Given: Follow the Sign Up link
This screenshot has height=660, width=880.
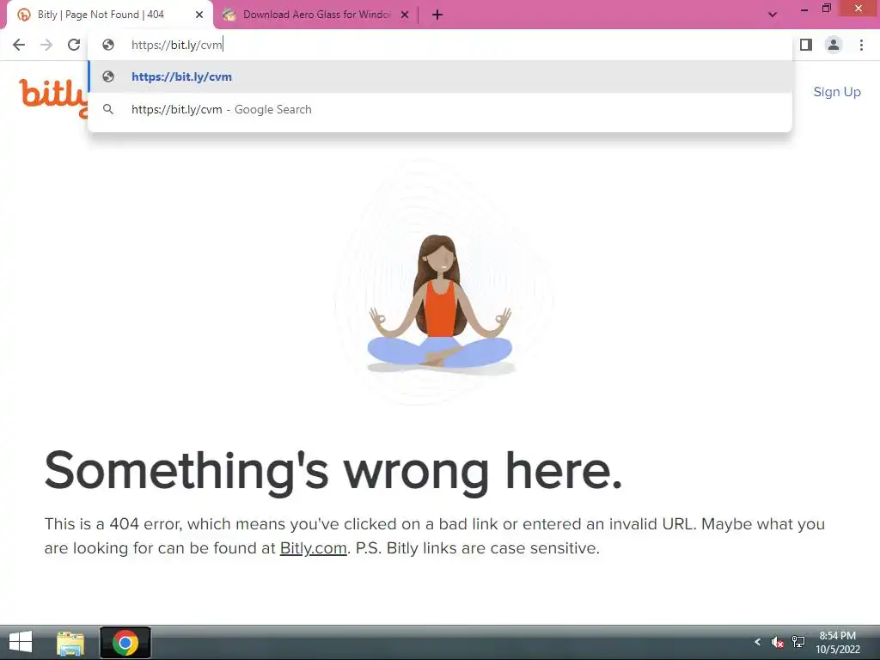Looking at the screenshot, I should [x=837, y=92].
